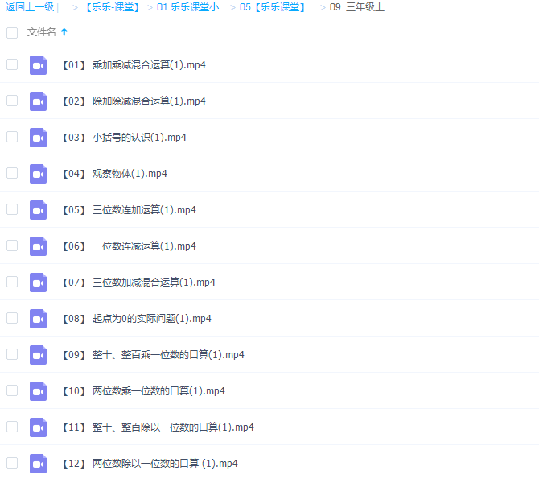Navigate to 05【乐乐课堂】 breadcrumb folder
The height and width of the screenshot is (479, 539).
tap(278, 8)
